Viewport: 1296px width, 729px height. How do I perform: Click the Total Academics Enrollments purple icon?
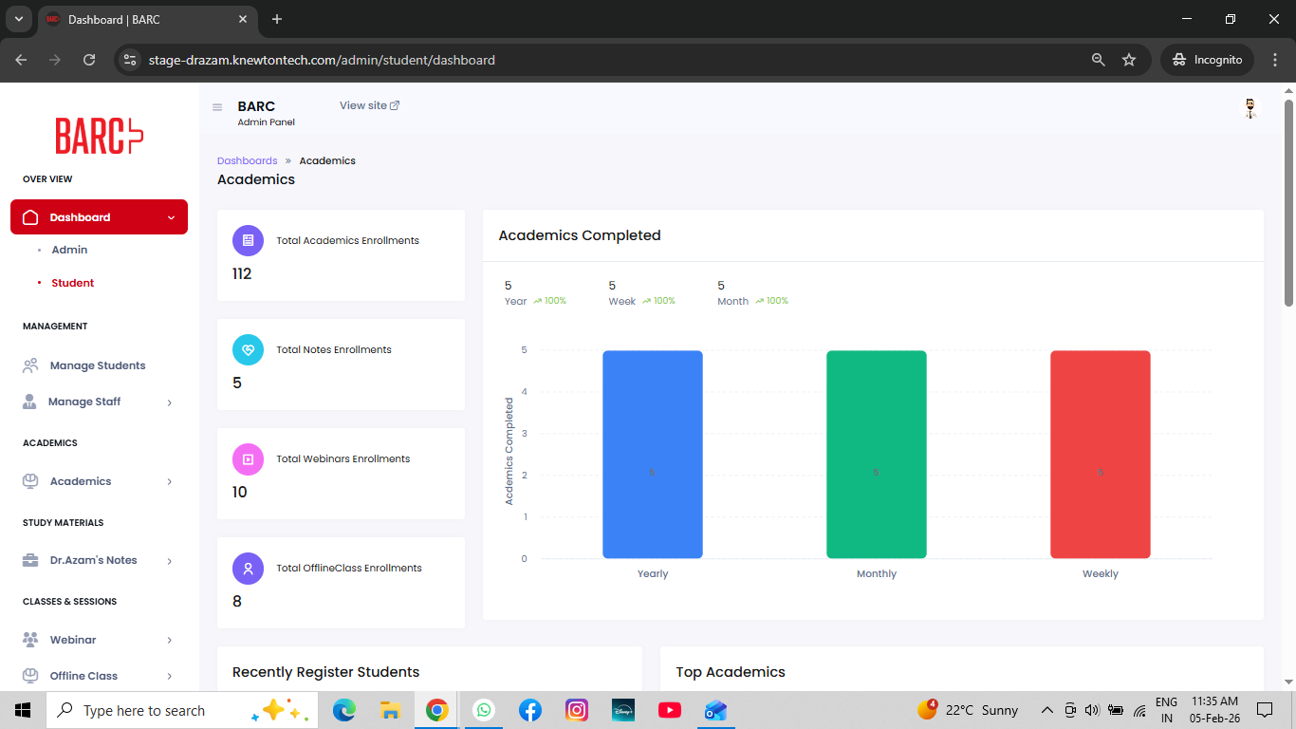coord(248,241)
